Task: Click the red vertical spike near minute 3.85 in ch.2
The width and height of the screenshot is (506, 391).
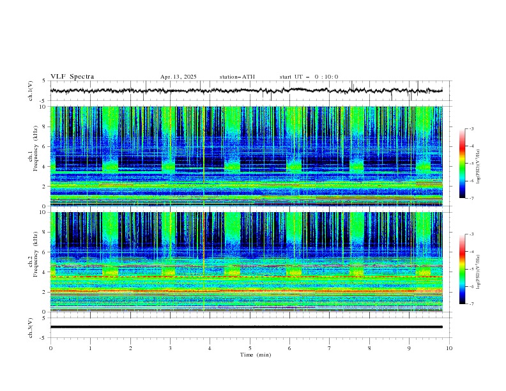Action: pyautogui.click(x=204, y=261)
